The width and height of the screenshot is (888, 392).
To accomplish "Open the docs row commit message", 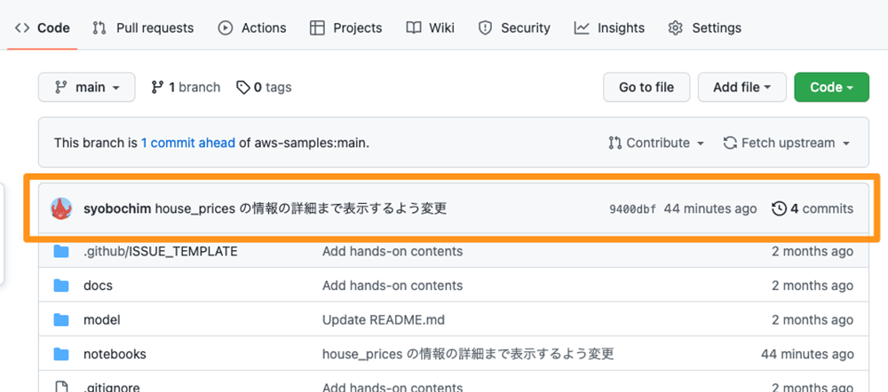I will (392, 286).
